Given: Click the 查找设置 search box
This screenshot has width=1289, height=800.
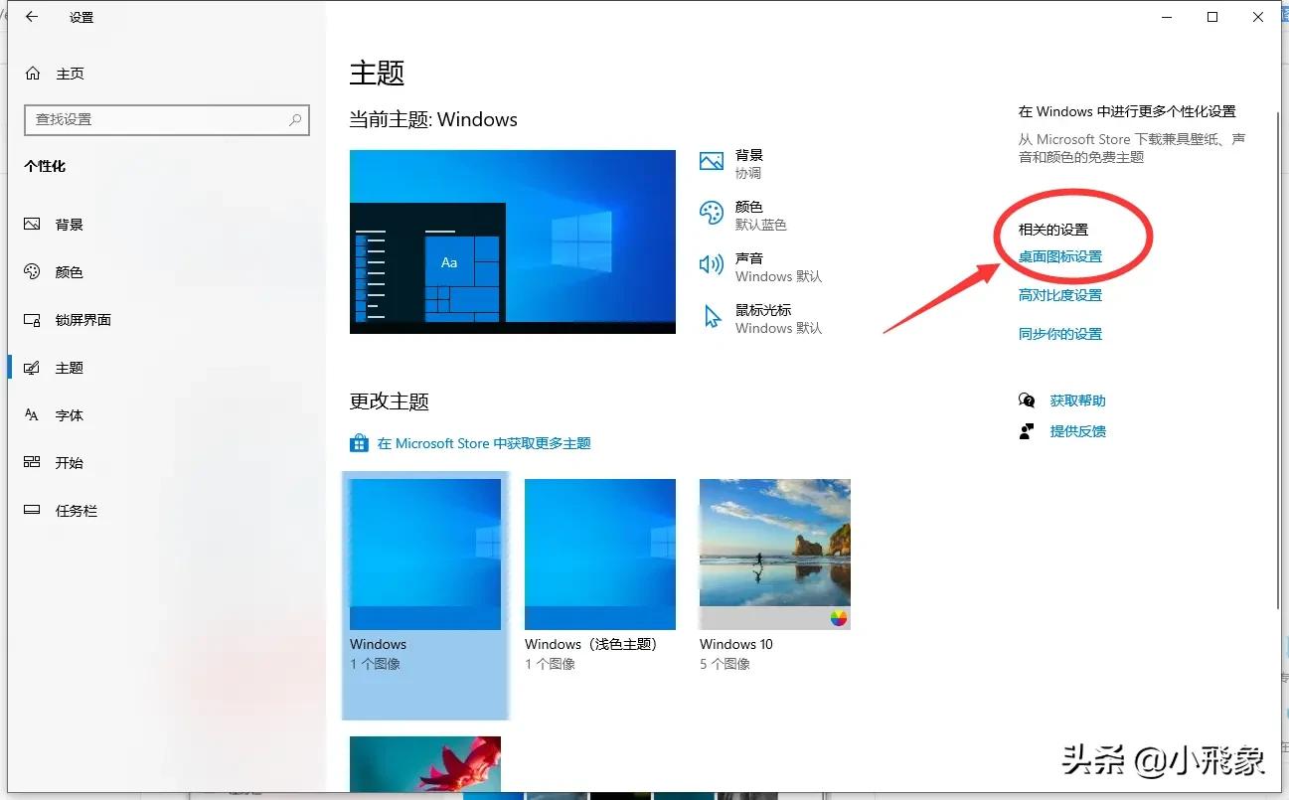Looking at the screenshot, I should pyautogui.click(x=166, y=119).
